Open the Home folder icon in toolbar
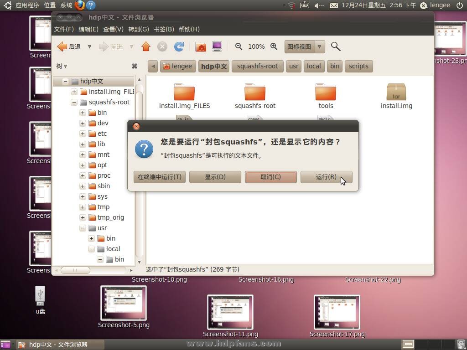The height and width of the screenshot is (350, 467). click(201, 46)
